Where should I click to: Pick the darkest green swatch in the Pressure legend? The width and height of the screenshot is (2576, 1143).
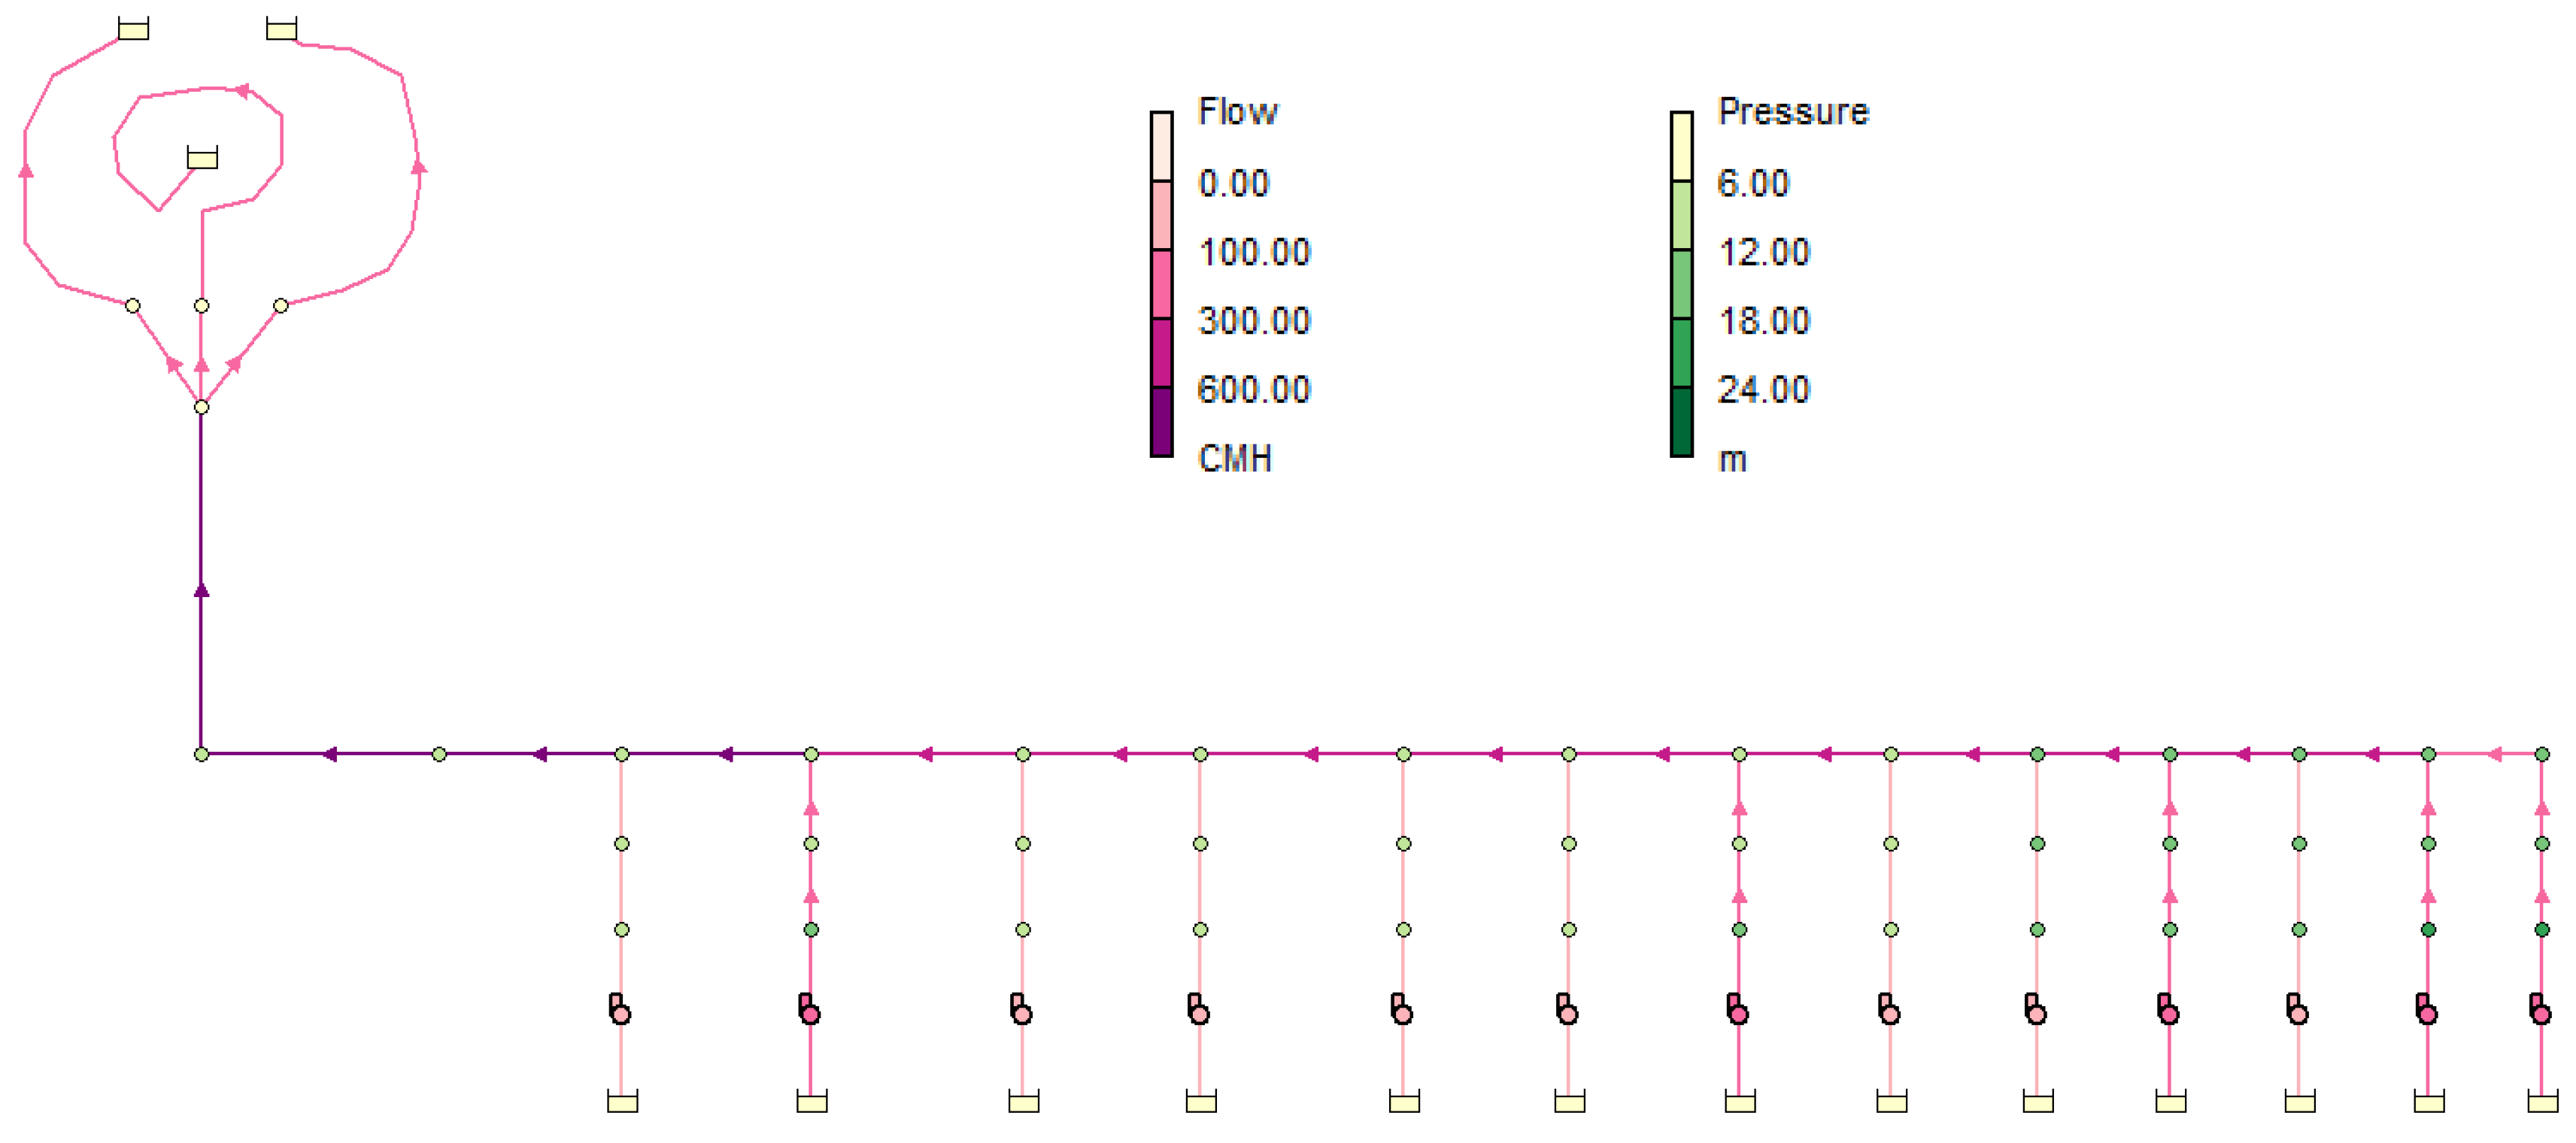point(1681,422)
